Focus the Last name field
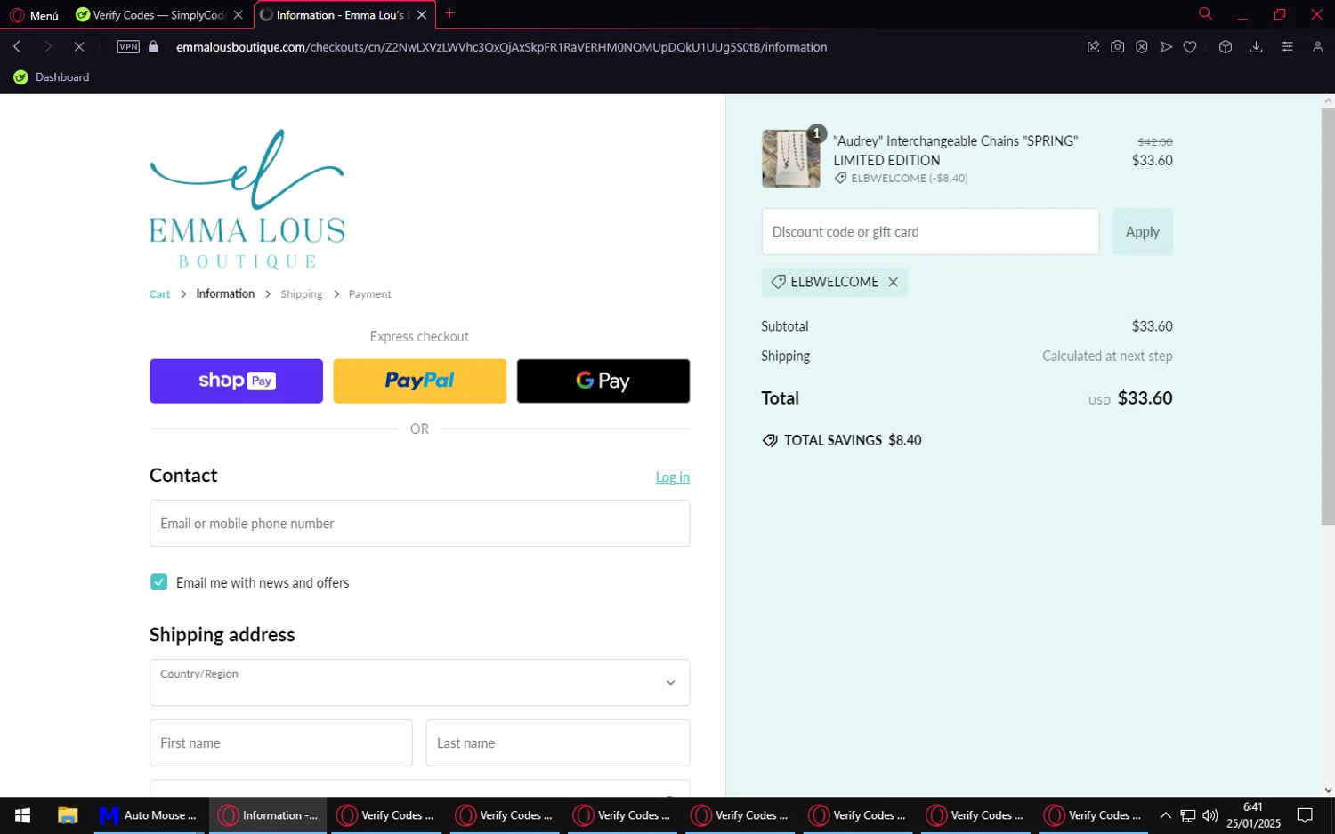 (x=558, y=742)
